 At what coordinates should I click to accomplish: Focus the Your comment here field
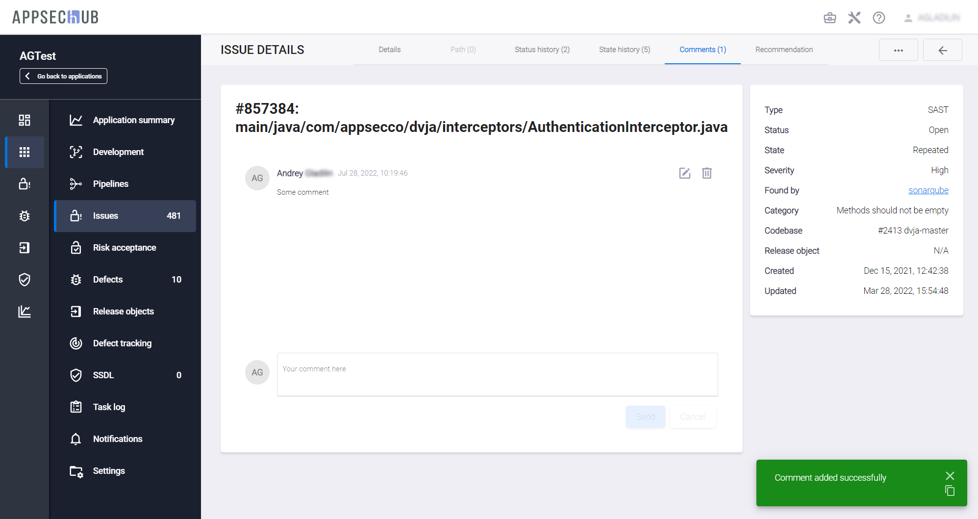pos(497,374)
